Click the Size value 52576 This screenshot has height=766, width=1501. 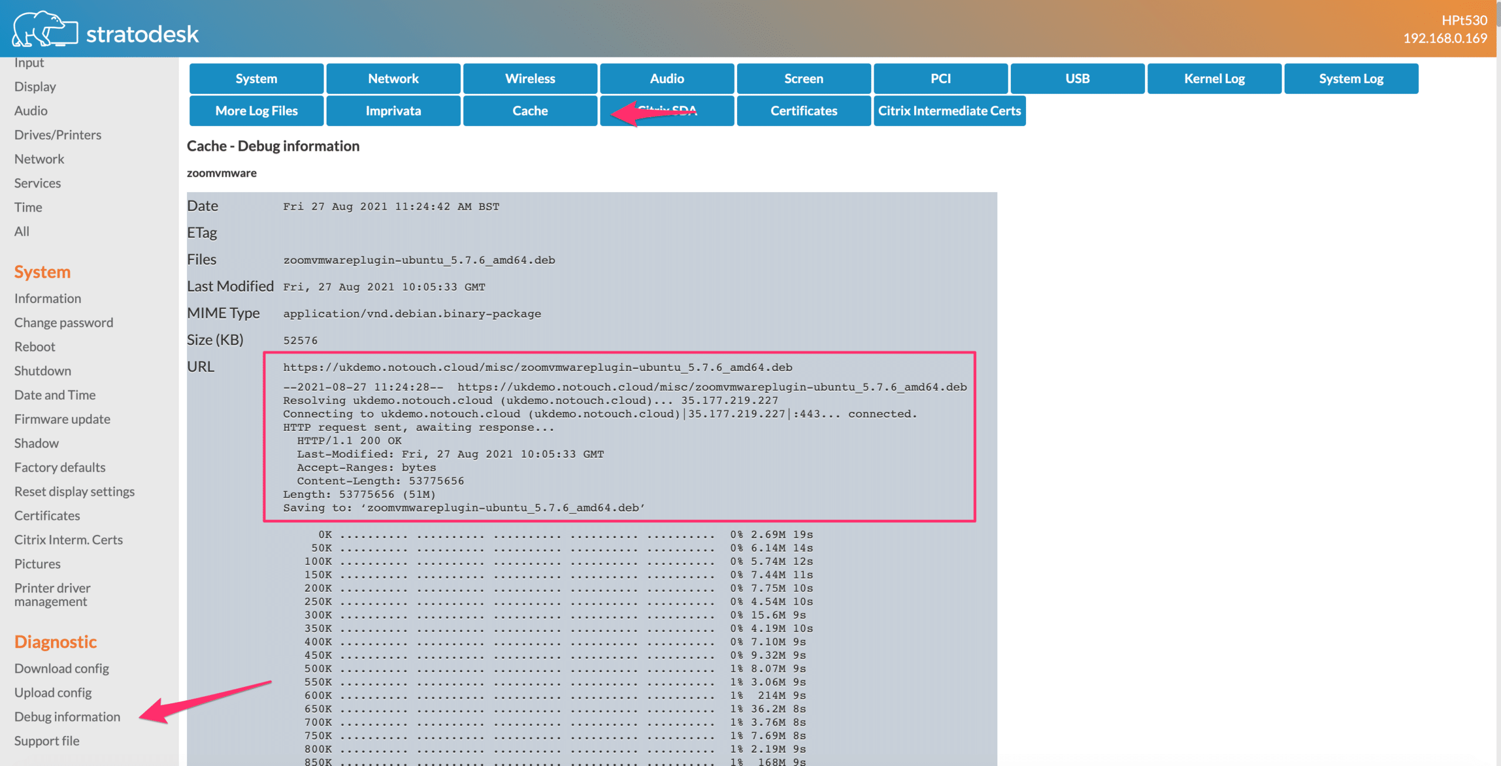(300, 341)
